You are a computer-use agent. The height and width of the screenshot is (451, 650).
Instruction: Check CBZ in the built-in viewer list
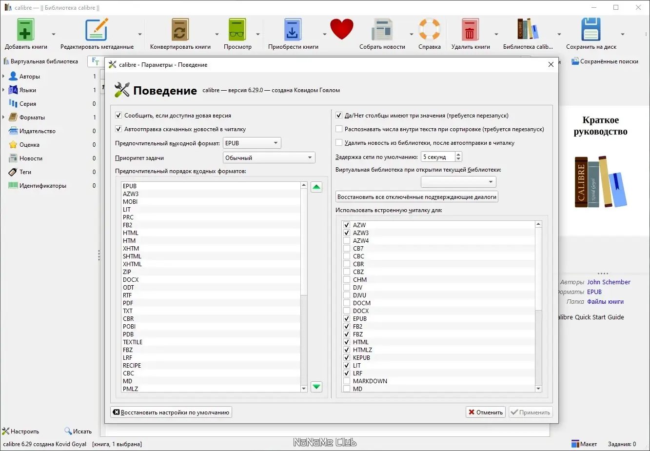(x=347, y=272)
